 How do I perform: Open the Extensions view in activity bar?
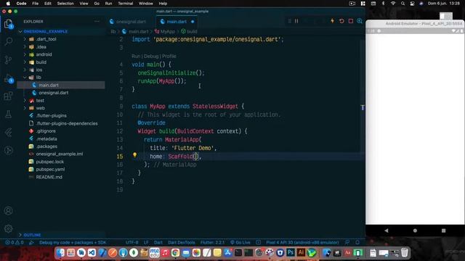[x=8, y=96]
